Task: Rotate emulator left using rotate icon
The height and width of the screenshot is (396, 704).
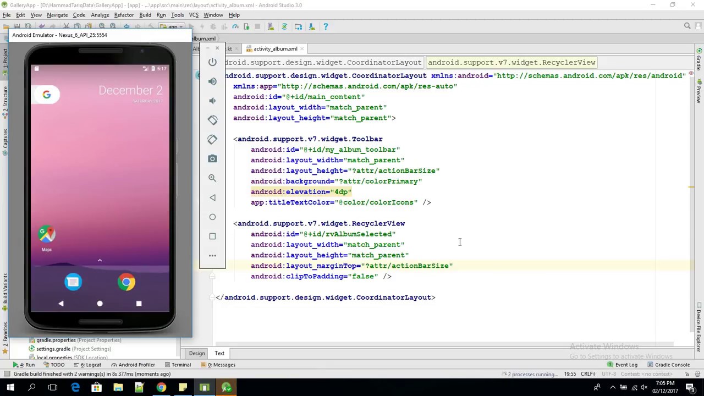Action: coord(212,120)
